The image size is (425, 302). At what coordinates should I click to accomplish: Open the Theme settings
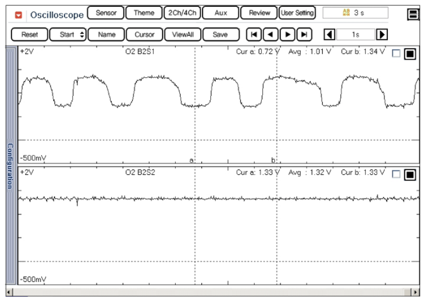tap(143, 13)
